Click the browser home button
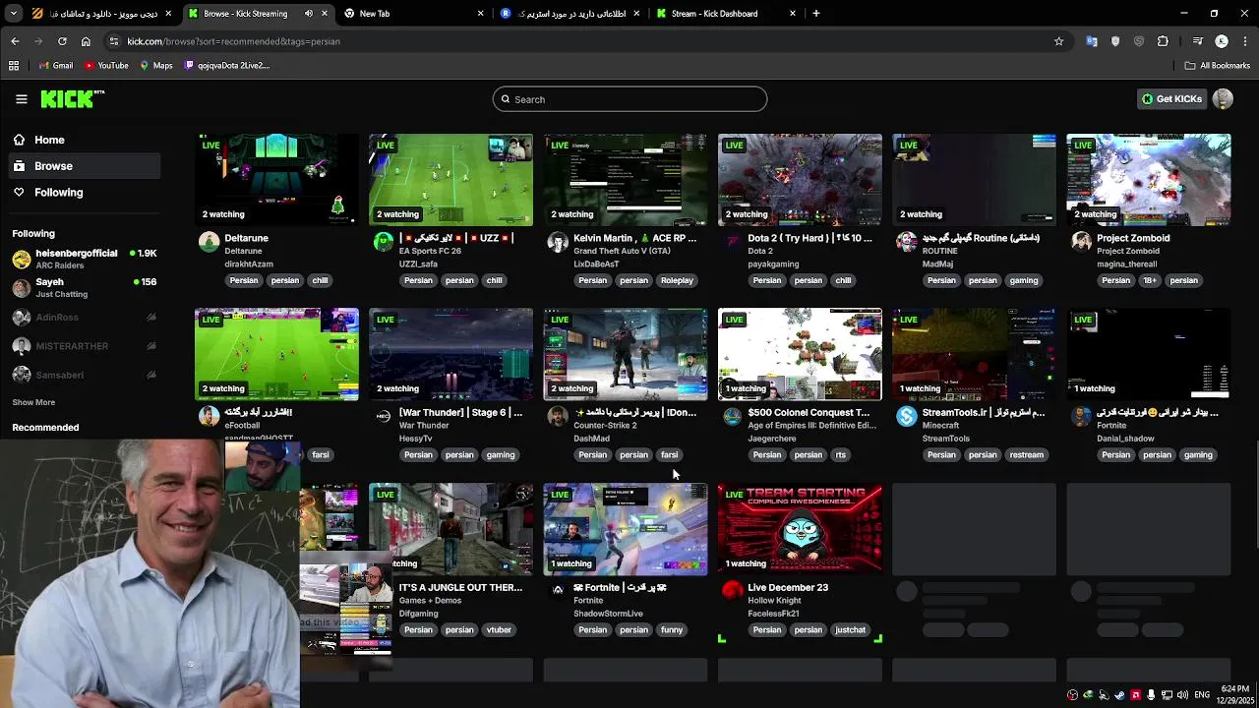The height and width of the screenshot is (708, 1259). (86, 41)
